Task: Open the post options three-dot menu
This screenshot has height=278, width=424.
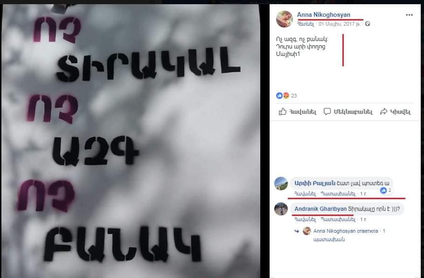Action: click(x=409, y=15)
